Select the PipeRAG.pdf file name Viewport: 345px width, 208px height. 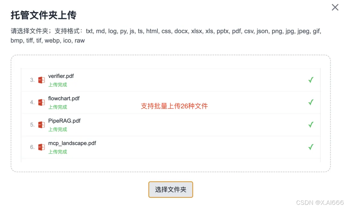65,121
